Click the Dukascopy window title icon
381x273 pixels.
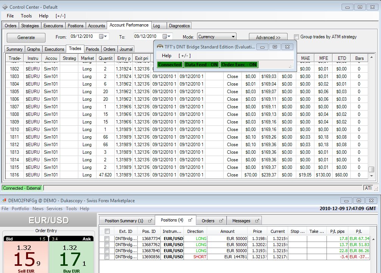pyautogui.click(x=4, y=201)
